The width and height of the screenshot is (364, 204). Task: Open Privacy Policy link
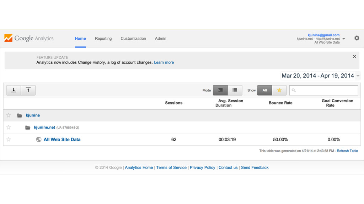(x=202, y=168)
